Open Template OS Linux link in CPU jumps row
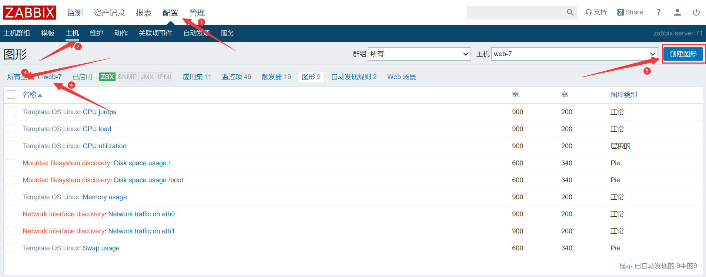 click(51, 112)
